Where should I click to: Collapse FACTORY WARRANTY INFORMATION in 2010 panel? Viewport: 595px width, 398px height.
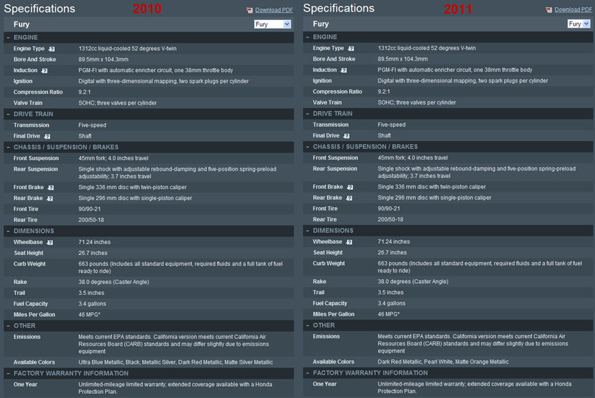(8, 374)
